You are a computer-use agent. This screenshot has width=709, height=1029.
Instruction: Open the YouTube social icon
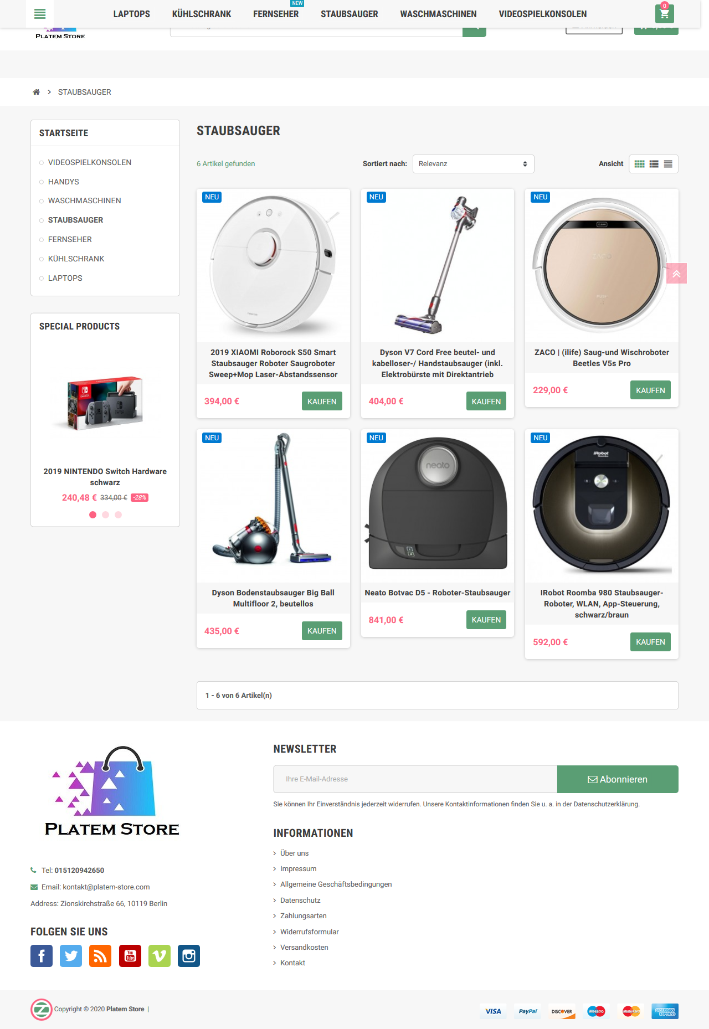[130, 956]
